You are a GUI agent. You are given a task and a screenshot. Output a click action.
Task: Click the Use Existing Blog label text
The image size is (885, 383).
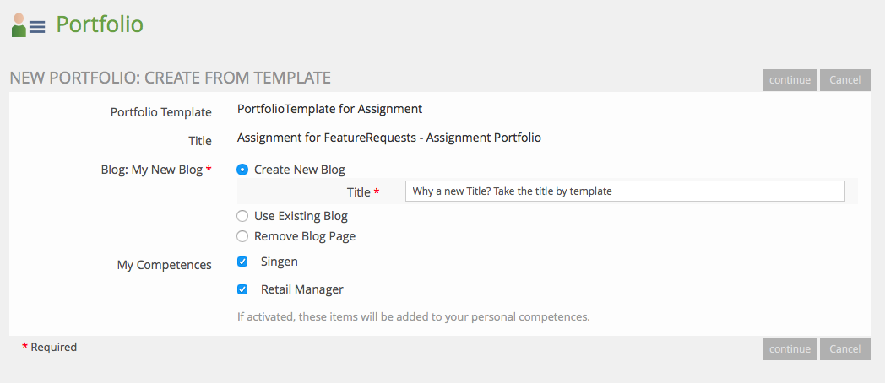tap(301, 216)
